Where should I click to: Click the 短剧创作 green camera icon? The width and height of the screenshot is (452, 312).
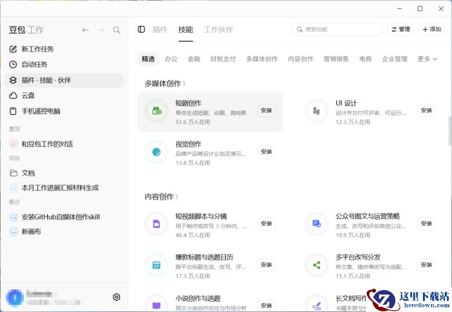(x=156, y=110)
